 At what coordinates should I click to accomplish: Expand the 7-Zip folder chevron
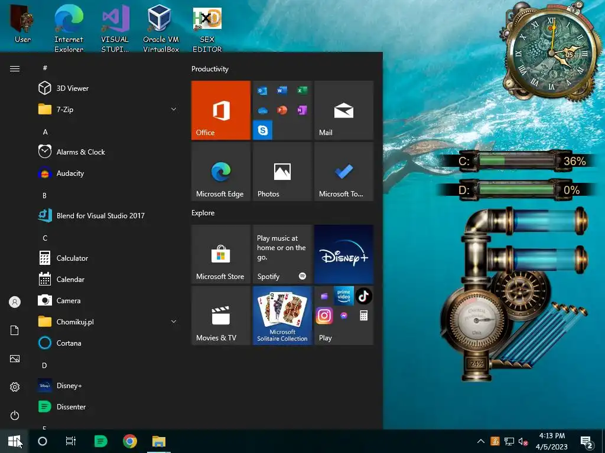pyautogui.click(x=174, y=109)
